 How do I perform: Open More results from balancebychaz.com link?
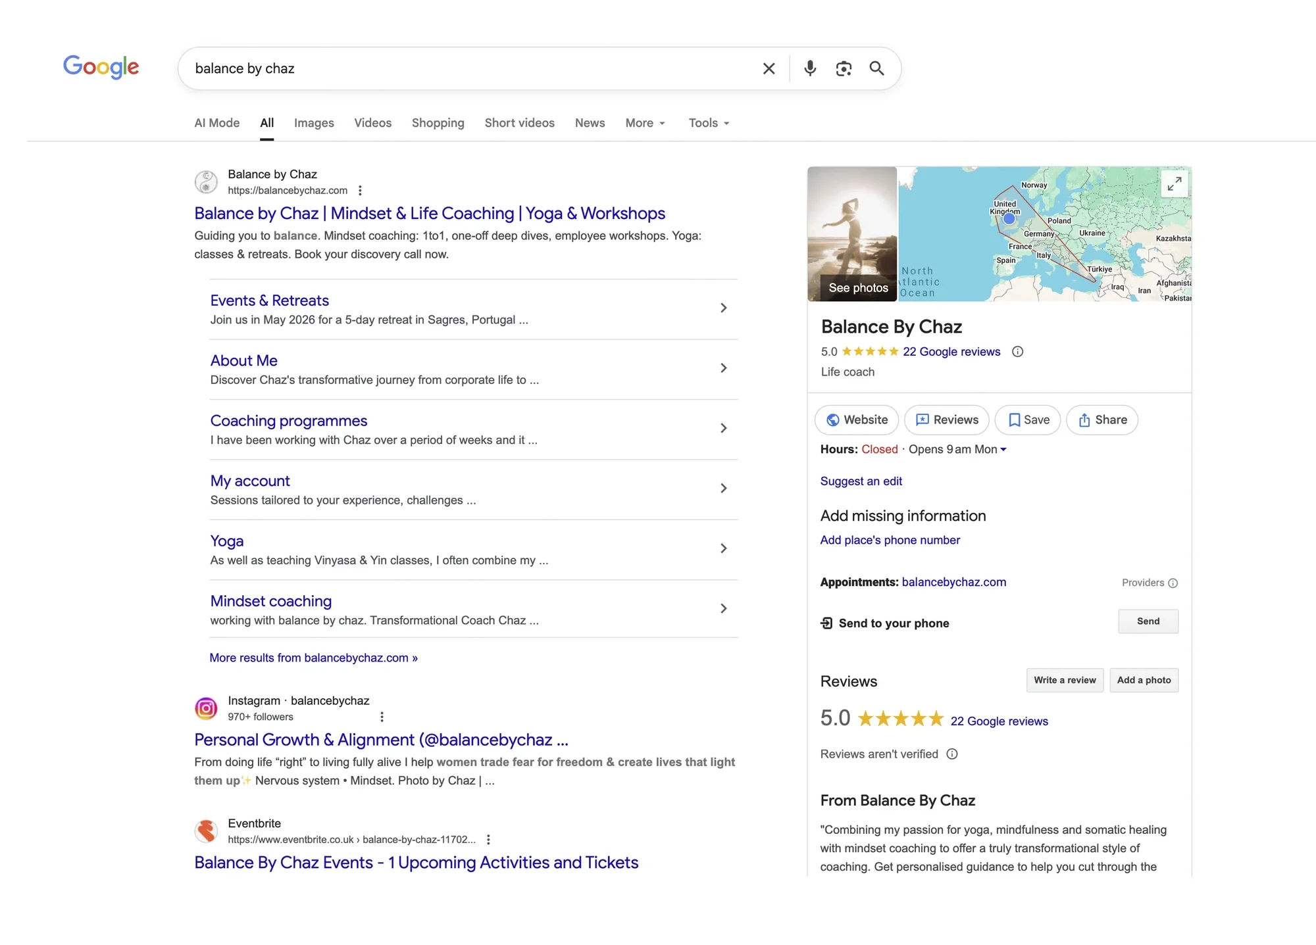pyautogui.click(x=313, y=658)
